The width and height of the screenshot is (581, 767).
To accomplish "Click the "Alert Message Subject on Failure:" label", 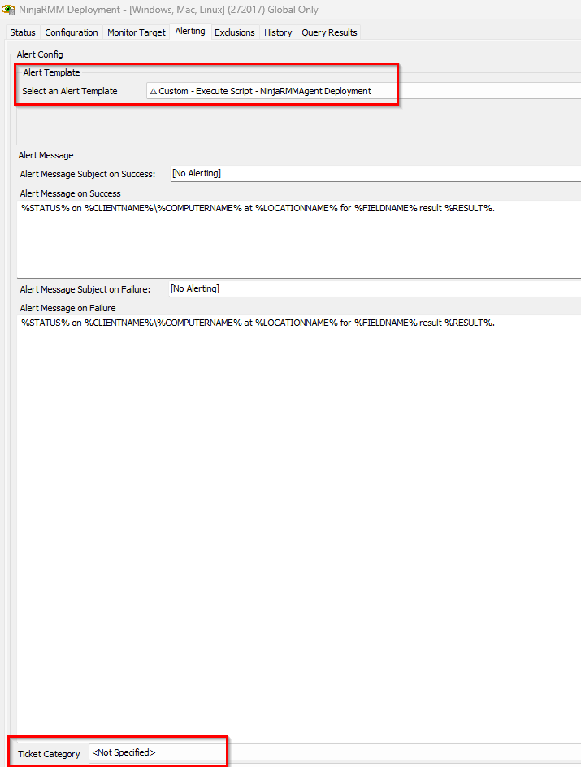I will coord(85,289).
